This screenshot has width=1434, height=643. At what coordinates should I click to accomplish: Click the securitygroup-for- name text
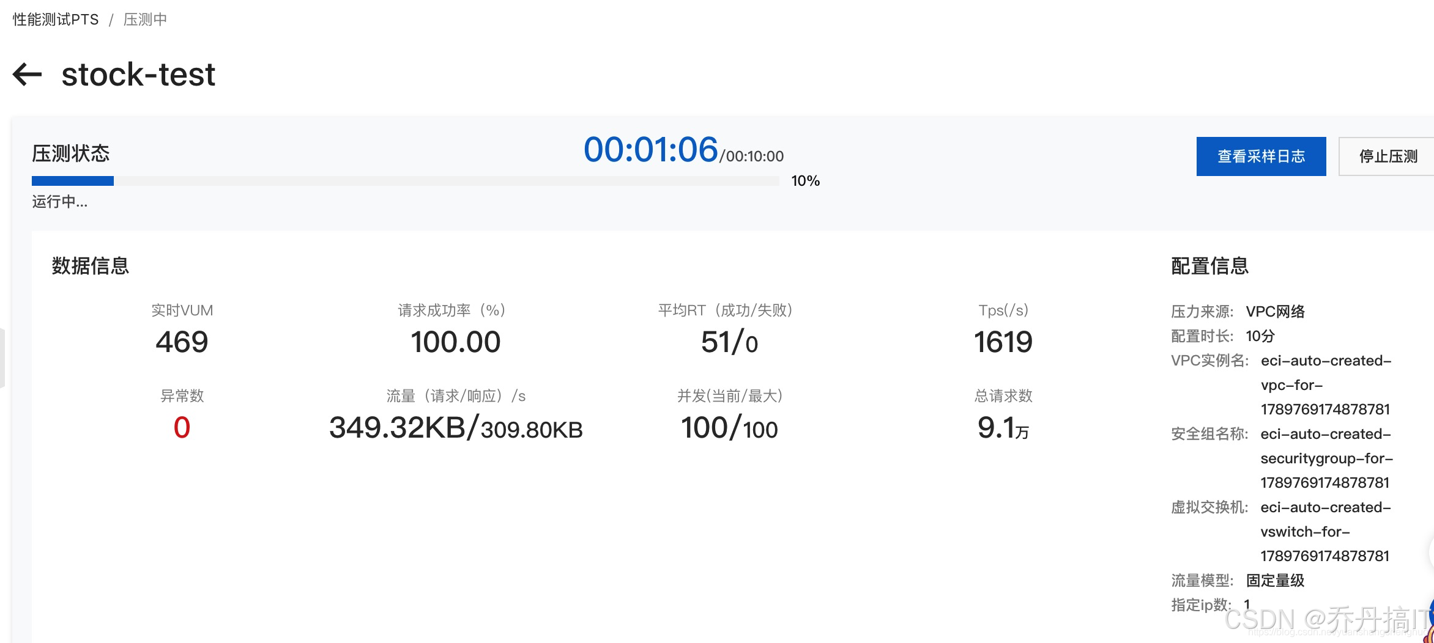pyautogui.click(x=1327, y=458)
